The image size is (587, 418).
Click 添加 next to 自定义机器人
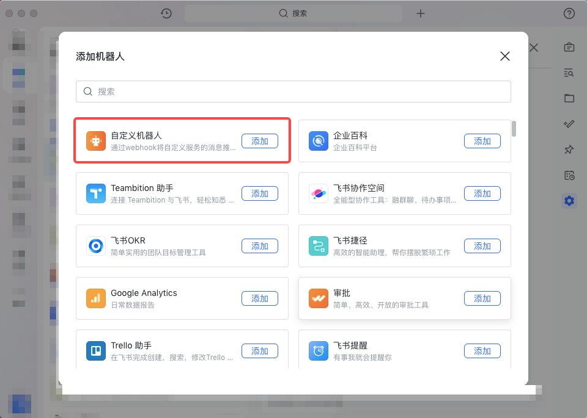point(260,140)
